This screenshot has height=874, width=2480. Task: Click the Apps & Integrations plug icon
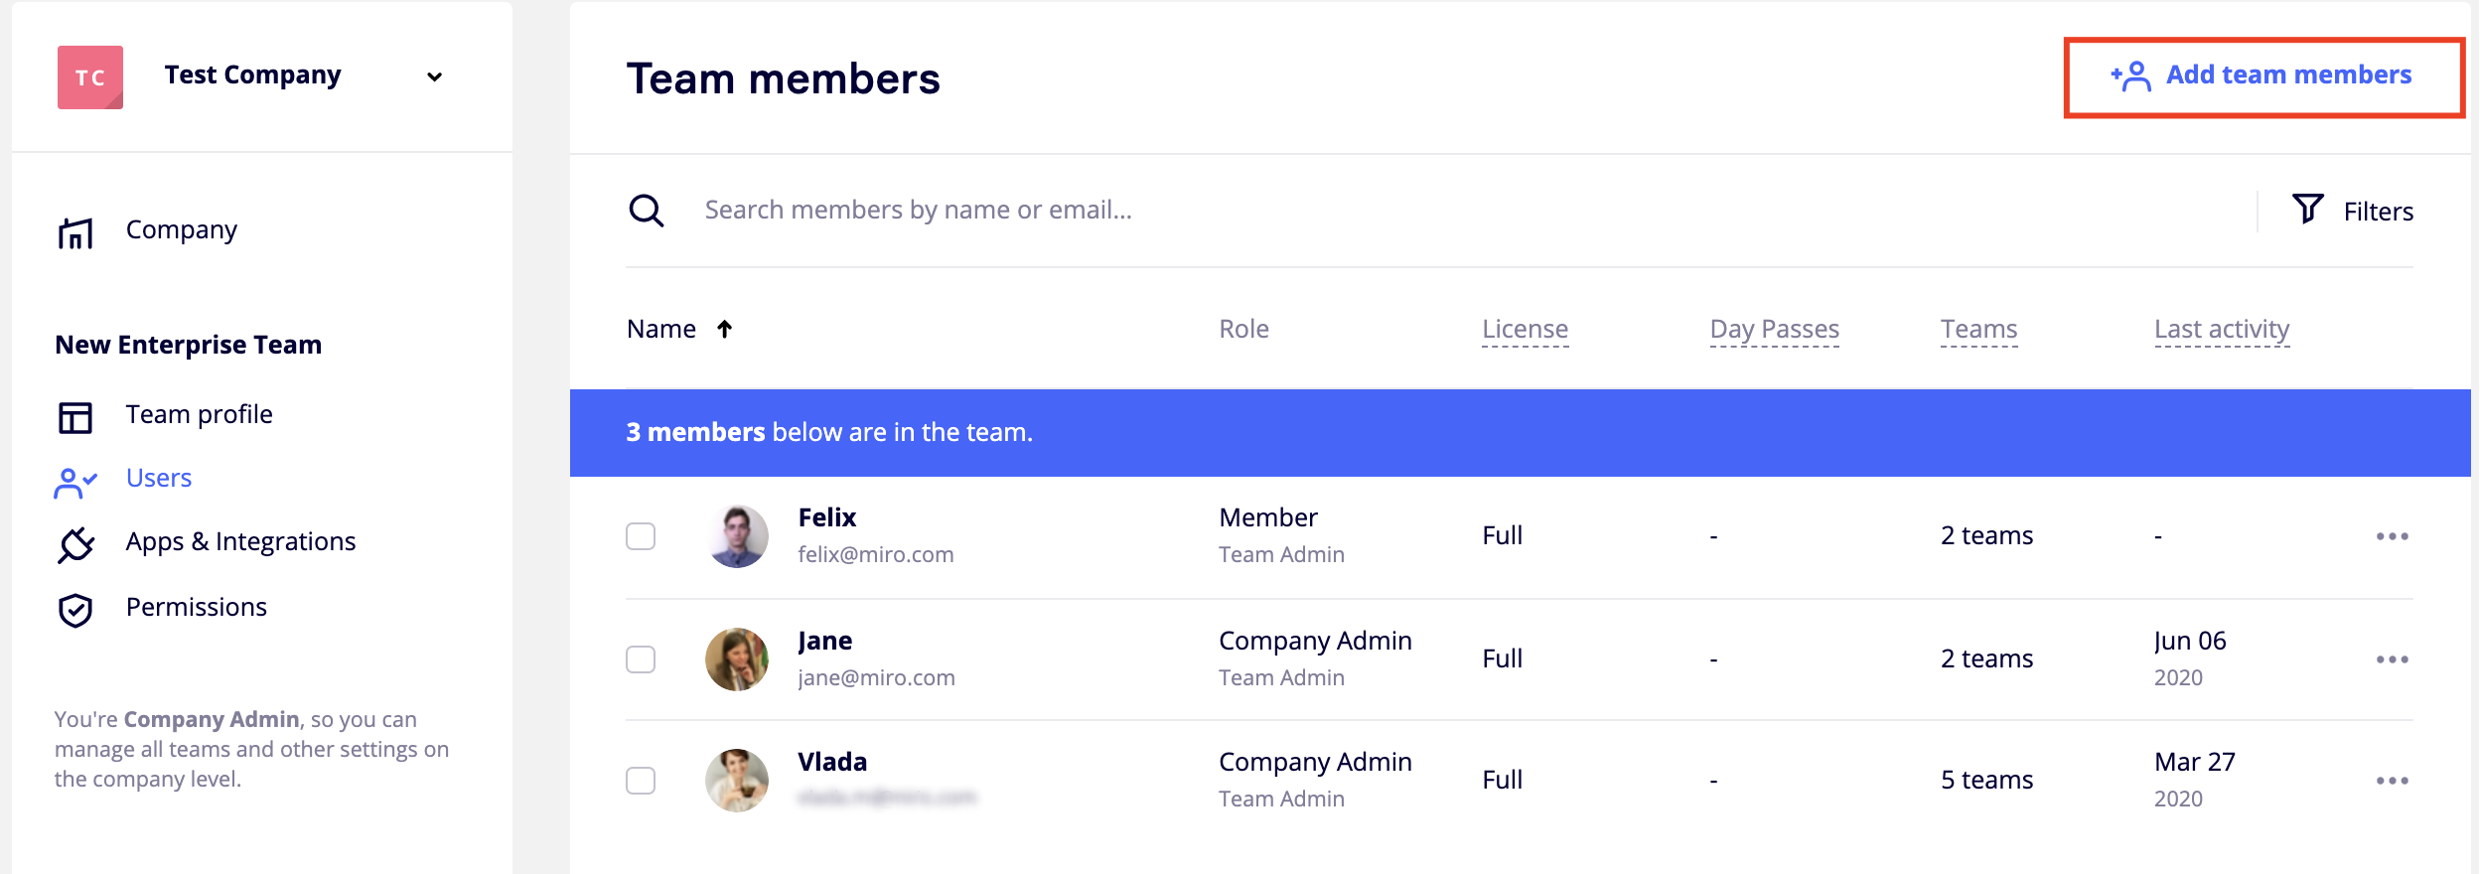[x=75, y=543]
